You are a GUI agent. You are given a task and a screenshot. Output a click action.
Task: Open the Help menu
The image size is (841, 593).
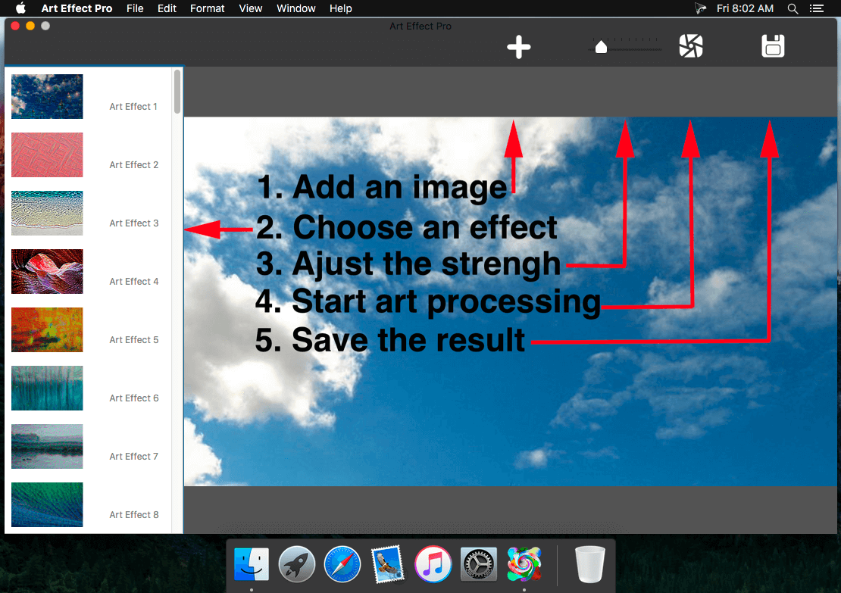pos(341,8)
